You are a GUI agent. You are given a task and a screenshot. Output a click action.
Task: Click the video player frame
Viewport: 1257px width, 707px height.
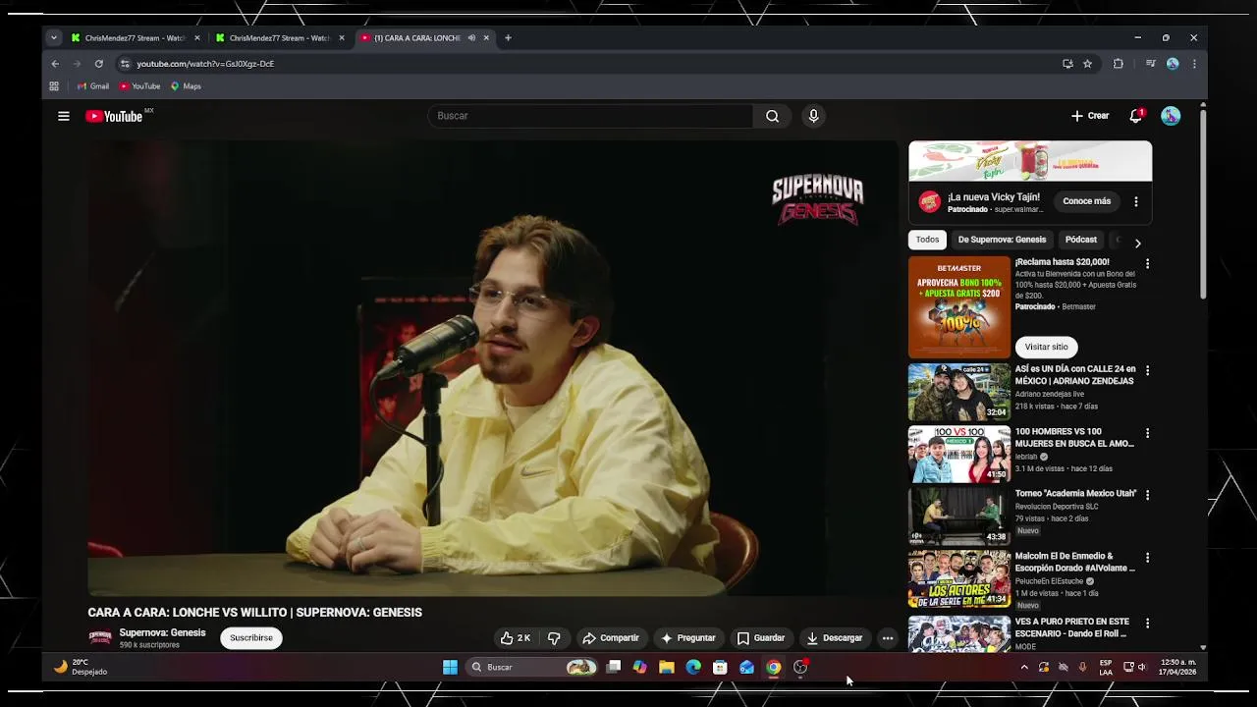click(x=492, y=368)
